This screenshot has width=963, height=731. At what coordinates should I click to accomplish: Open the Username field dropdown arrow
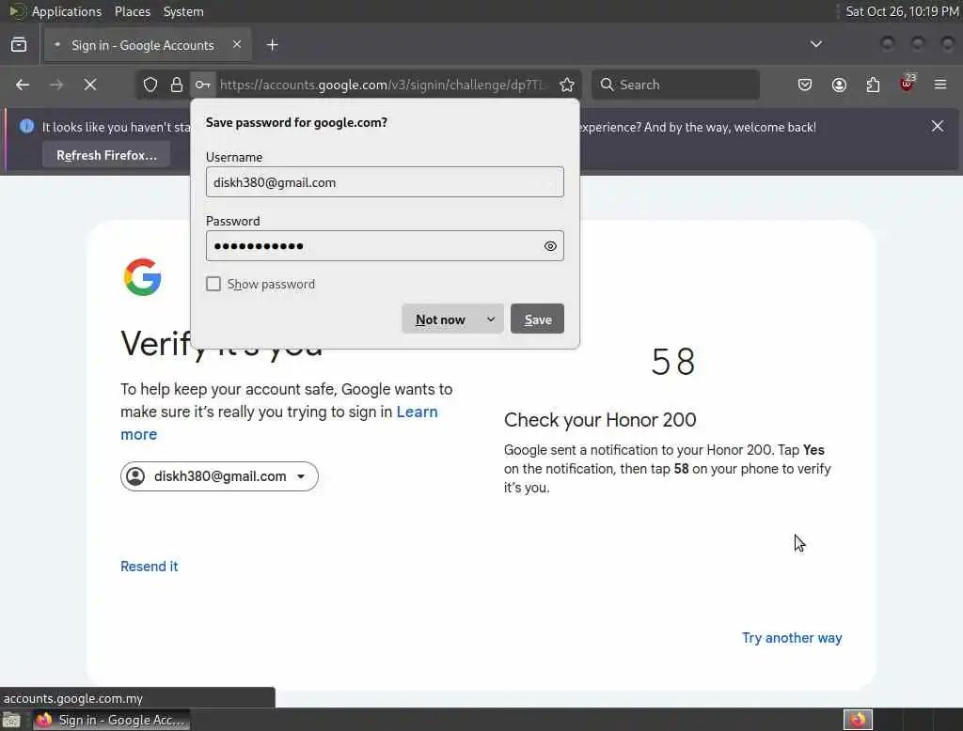pos(551,182)
